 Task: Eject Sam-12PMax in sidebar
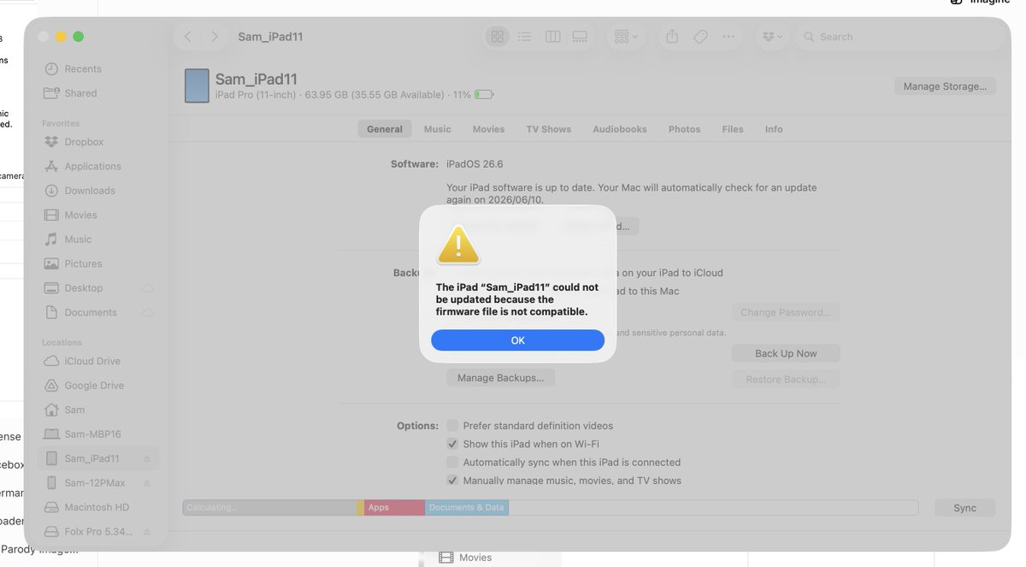click(x=147, y=483)
